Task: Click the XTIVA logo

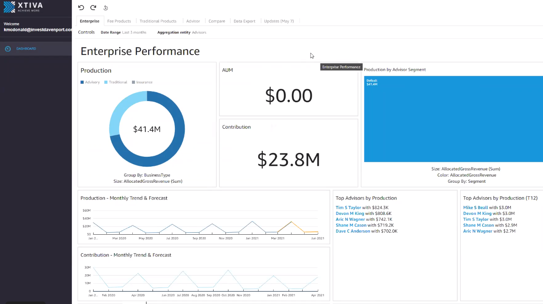Action: click(x=25, y=7)
